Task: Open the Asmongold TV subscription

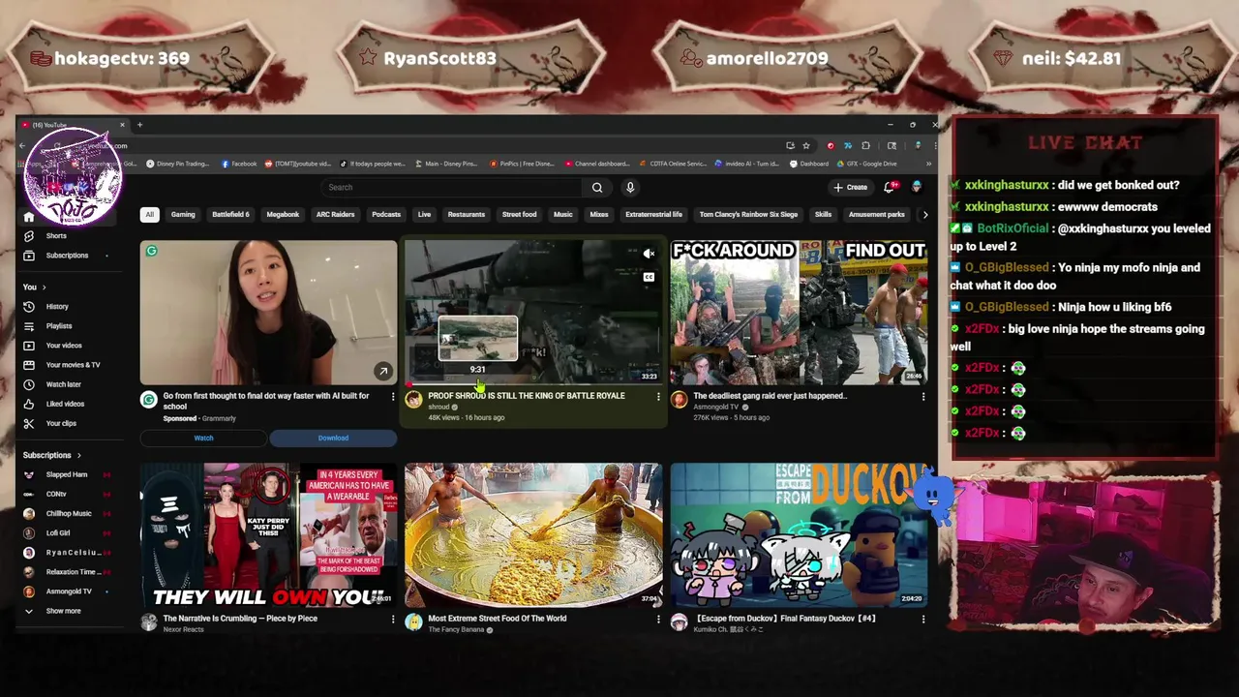Action: tap(68, 591)
